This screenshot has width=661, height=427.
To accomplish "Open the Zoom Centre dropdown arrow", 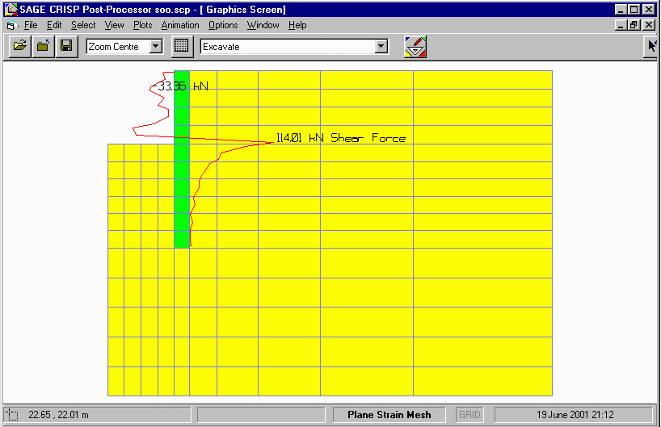I will tap(156, 46).
